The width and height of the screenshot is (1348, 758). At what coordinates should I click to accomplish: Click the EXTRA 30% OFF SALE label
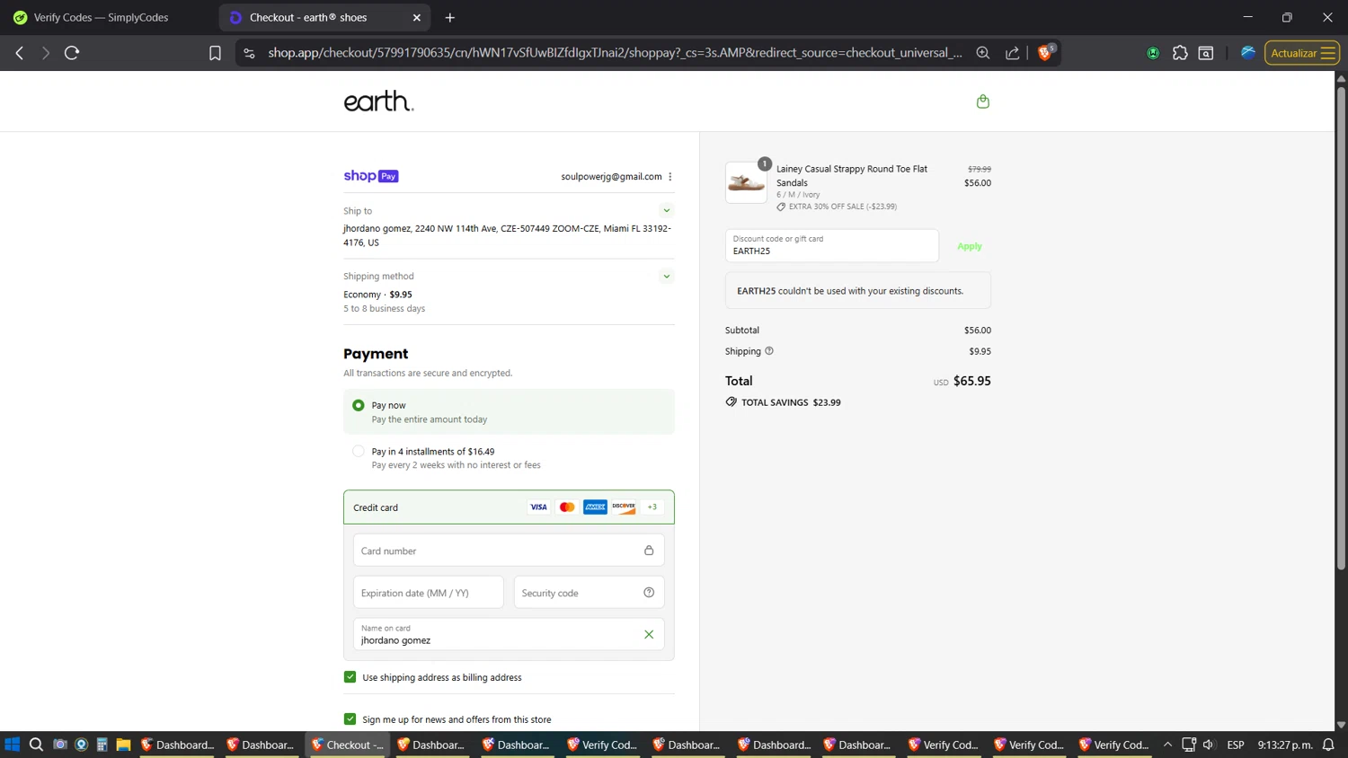tap(842, 207)
